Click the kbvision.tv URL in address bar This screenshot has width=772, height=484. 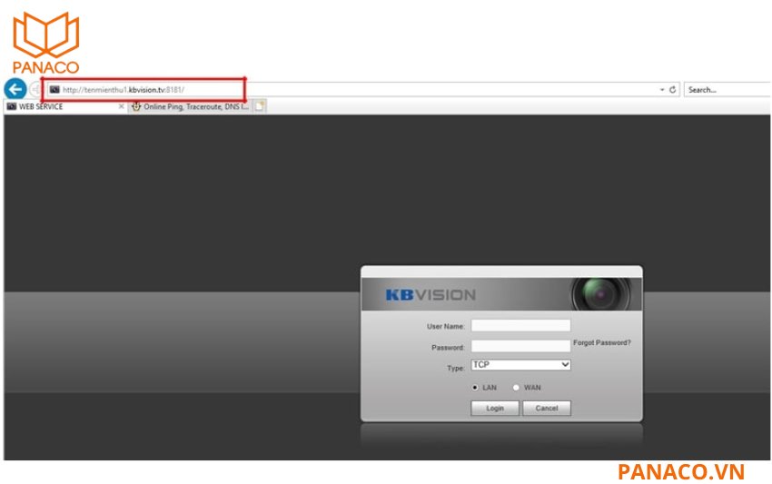coord(124,90)
